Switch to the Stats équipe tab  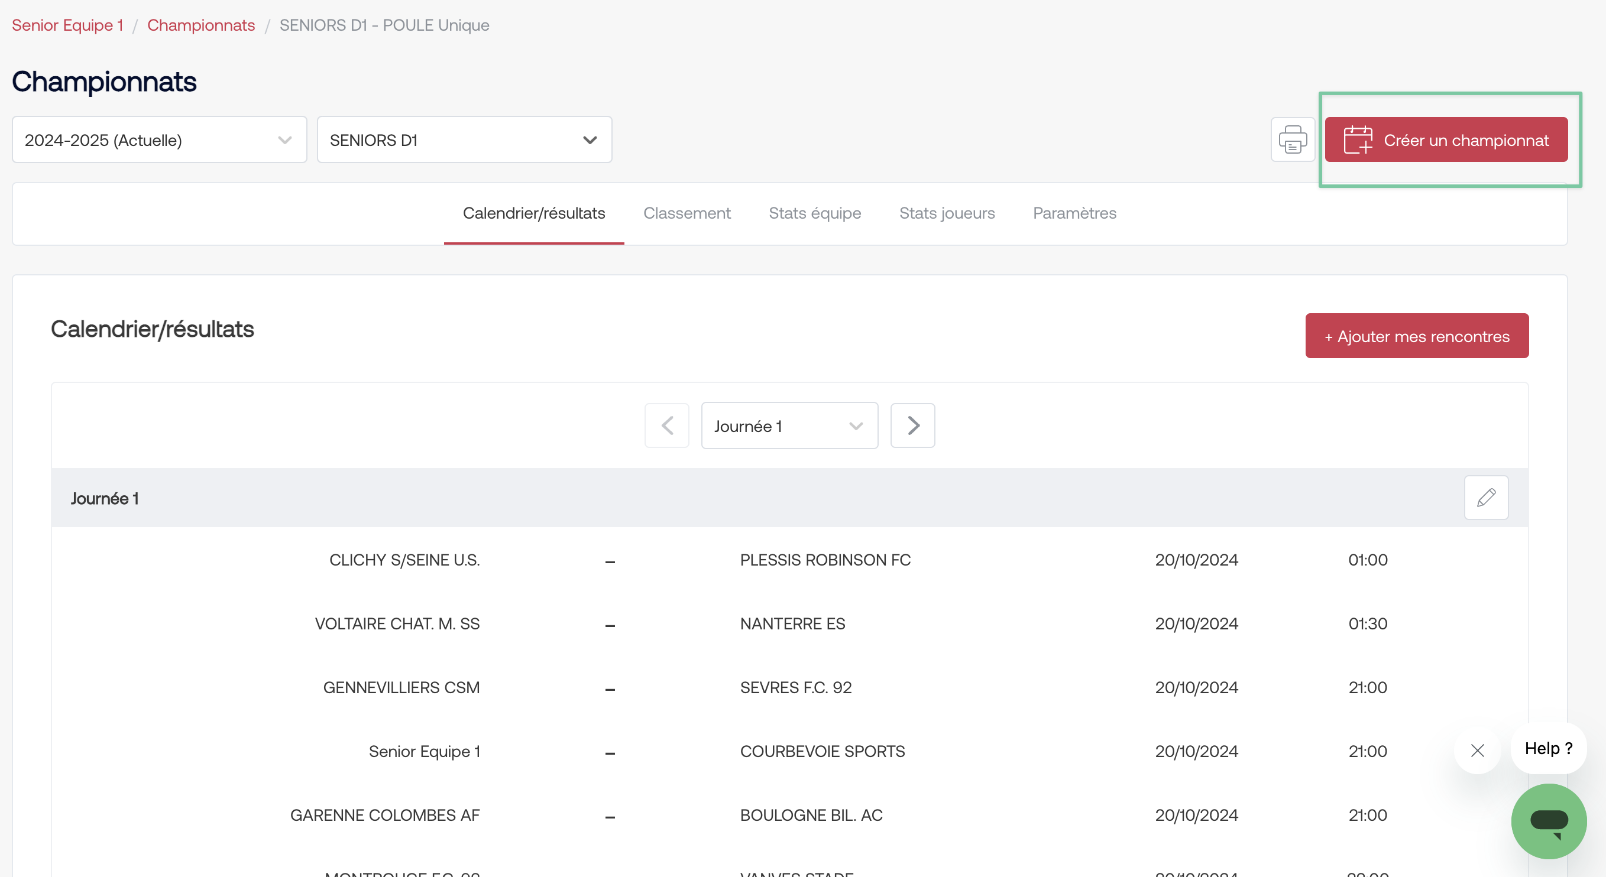(x=814, y=213)
